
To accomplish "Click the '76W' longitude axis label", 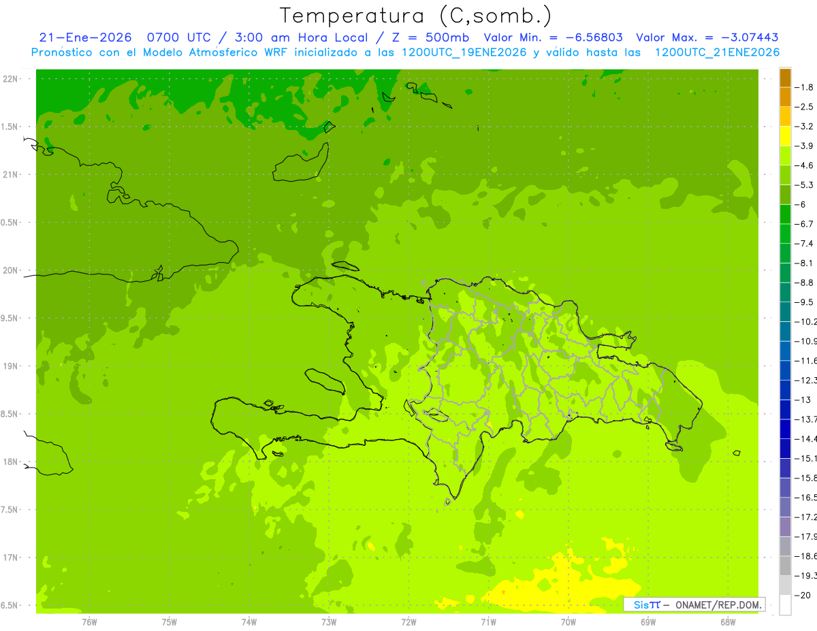I will (89, 622).
